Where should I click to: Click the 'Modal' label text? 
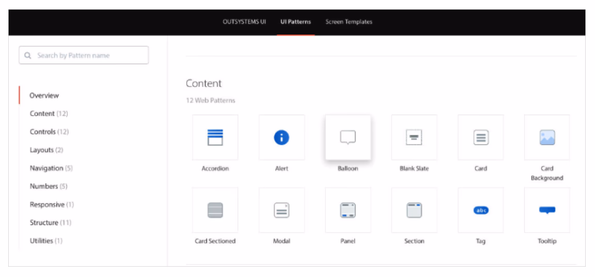click(x=281, y=241)
